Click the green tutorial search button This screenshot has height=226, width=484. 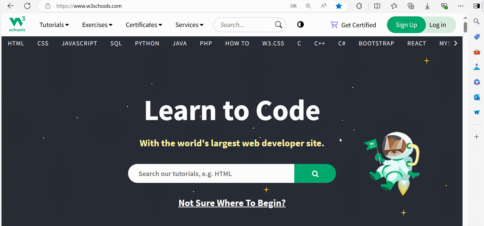315,174
